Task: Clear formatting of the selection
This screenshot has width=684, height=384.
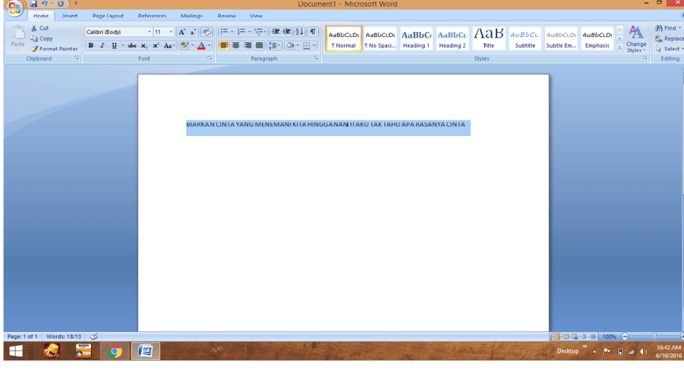Action: click(207, 32)
